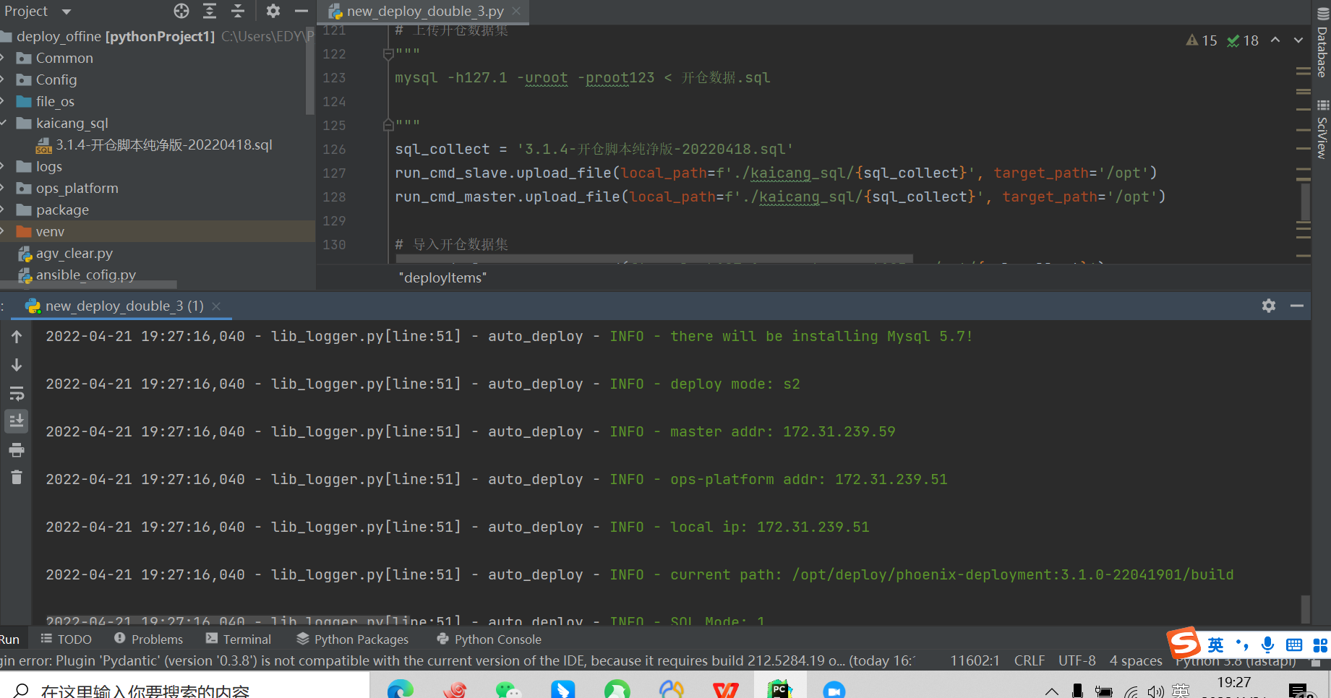Screen dimensions: 1331x698
Task: Toggle scroll to end in Run console
Action: pyautogui.click(x=17, y=421)
